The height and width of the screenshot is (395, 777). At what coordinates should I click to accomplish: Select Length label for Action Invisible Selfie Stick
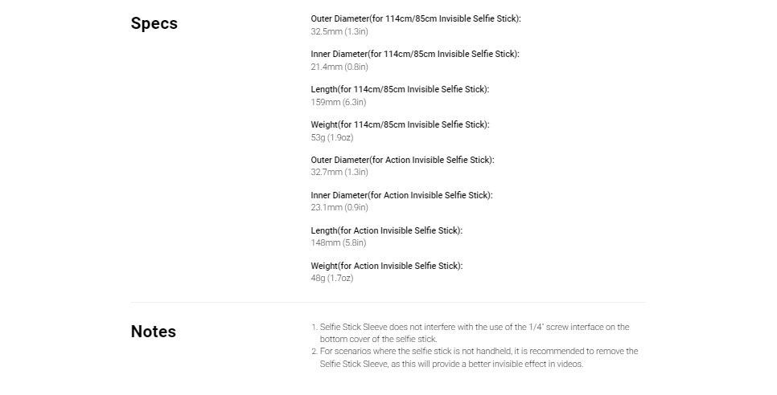point(387,230)
